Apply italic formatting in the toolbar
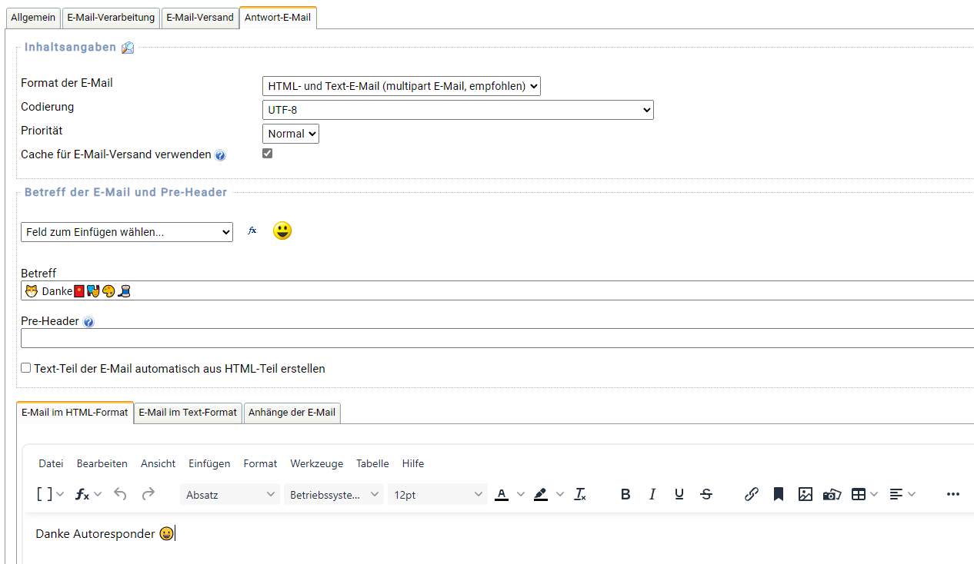Image resolution: width=974 pixels, height=564 pixels. point(652,495)
